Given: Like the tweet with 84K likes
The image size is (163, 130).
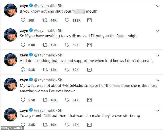Looking at the screenshot, I should click(67, 100).
